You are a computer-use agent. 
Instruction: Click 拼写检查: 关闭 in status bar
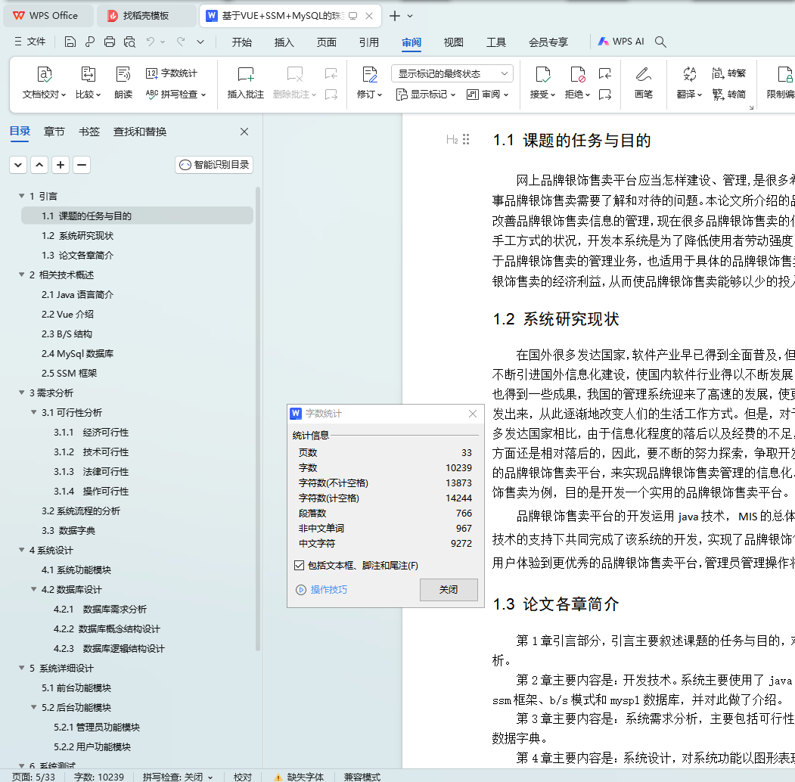coord(178,777)
